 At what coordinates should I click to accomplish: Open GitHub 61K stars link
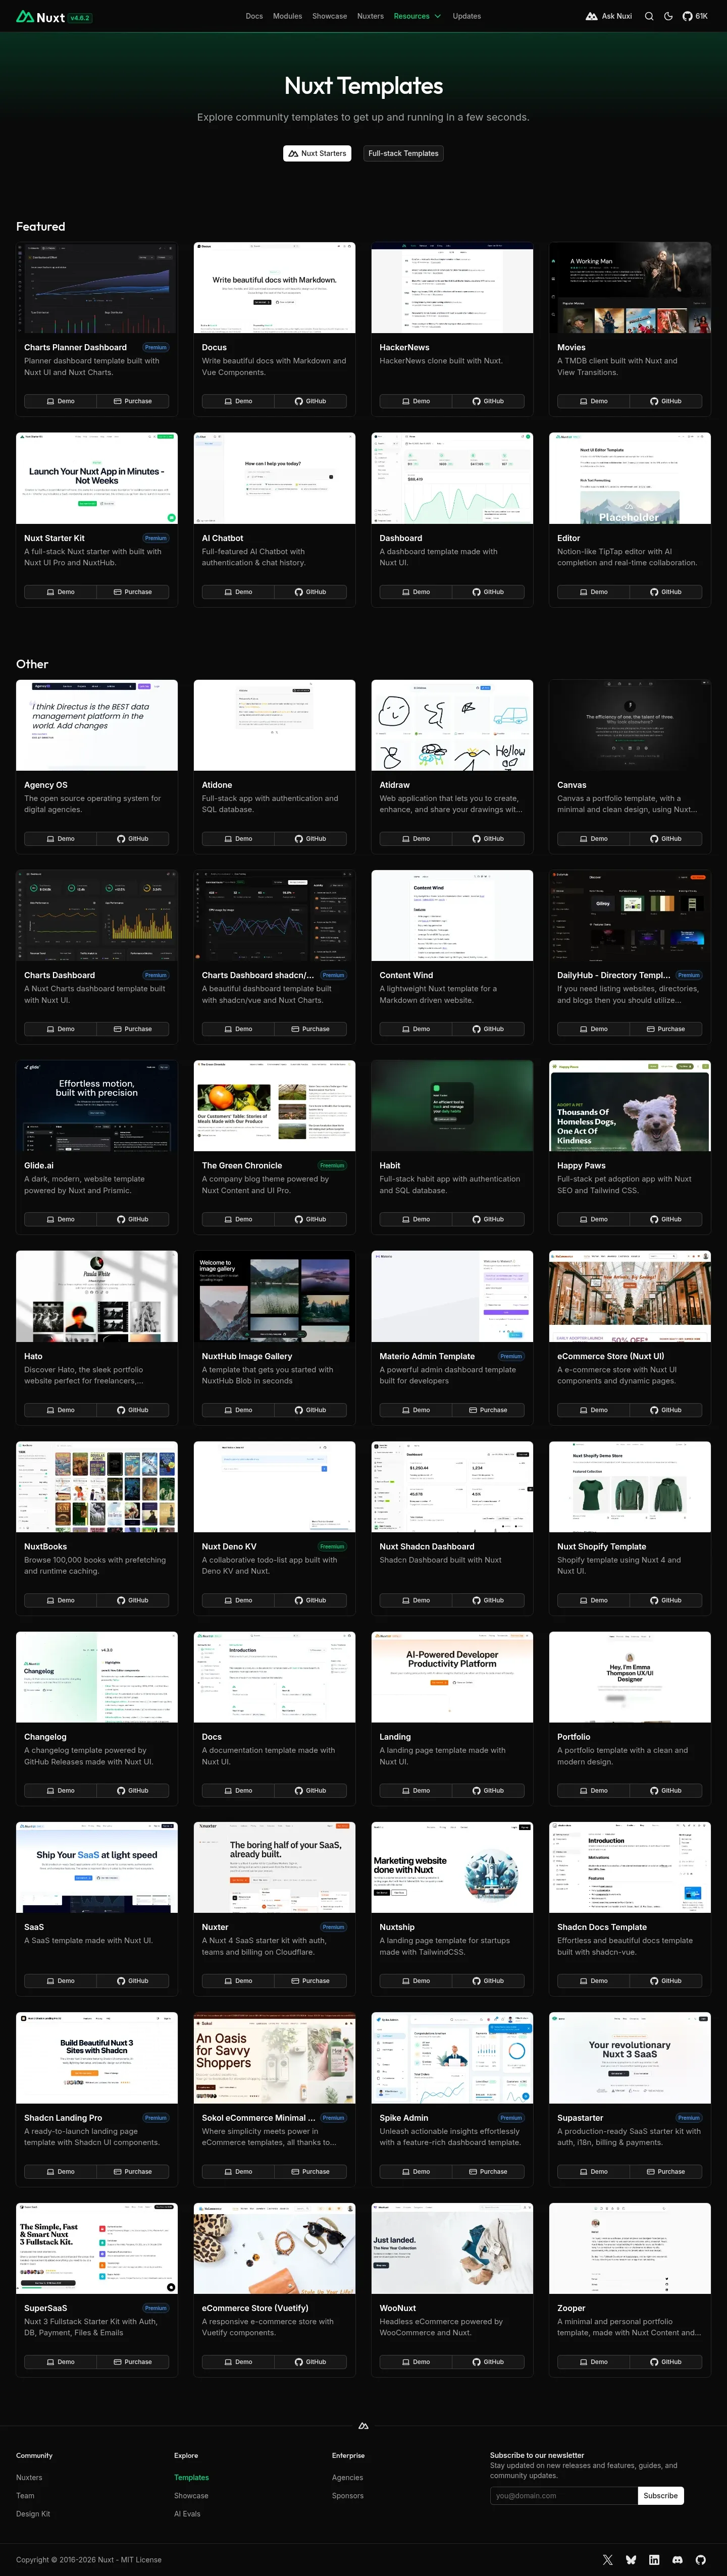(x=695, y=16)
